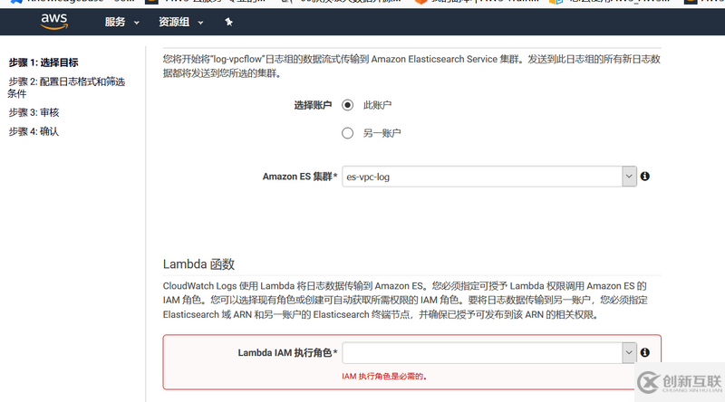Open the Amazon ES 集群 dropdown

pyautogui.click(x=489, y=177)
